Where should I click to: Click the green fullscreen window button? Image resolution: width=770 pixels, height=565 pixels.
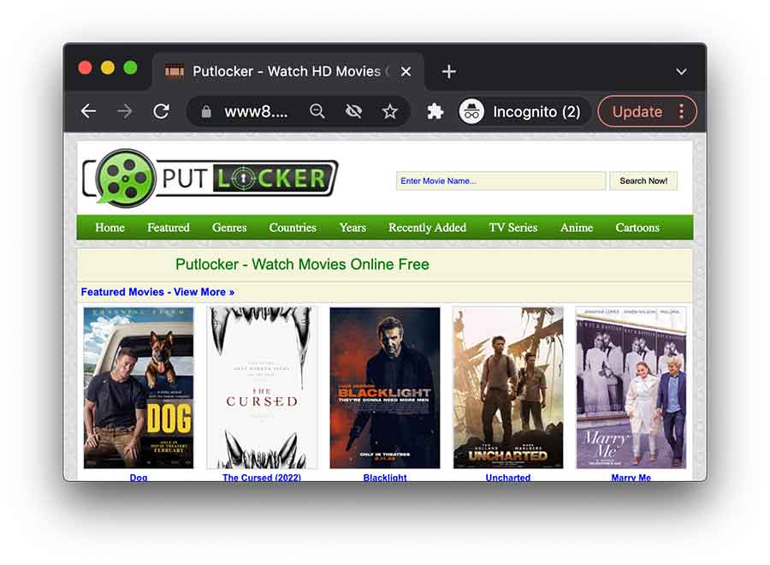pyautogui.click(x=130, y=68)
